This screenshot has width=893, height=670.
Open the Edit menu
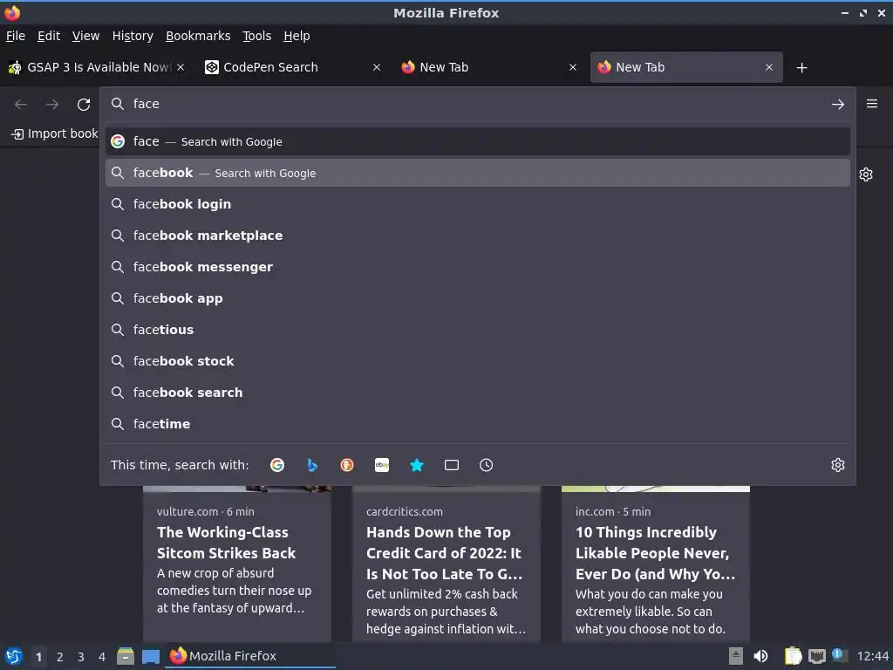[x=49, y=36]
